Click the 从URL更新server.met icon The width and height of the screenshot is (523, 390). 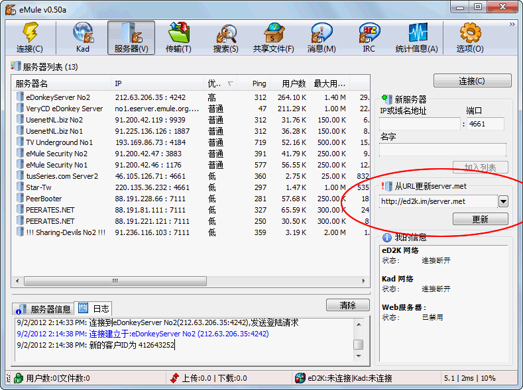tap(387, 186)
